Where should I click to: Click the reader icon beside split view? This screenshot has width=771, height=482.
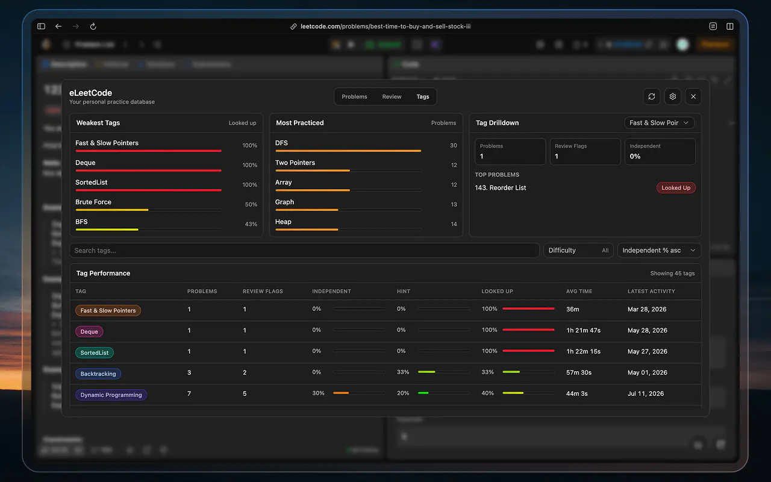(x=713, y=27)
